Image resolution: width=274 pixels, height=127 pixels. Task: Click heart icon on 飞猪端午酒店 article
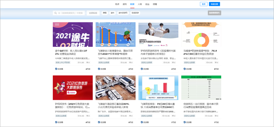click(130, 116)
